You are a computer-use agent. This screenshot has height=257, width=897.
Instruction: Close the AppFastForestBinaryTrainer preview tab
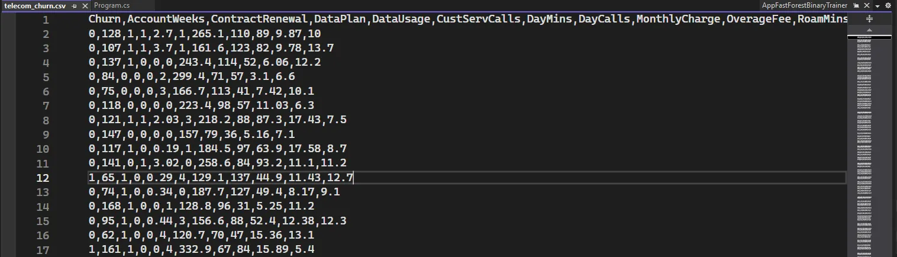865,5
